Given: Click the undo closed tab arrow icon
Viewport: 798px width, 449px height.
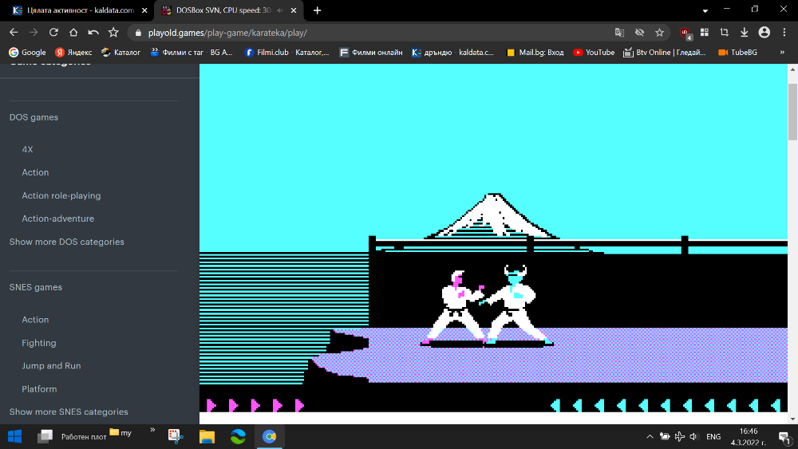Looking at the screenshot, I should click(93, 33).
